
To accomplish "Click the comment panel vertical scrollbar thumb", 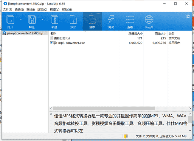I will pos(190,119).
